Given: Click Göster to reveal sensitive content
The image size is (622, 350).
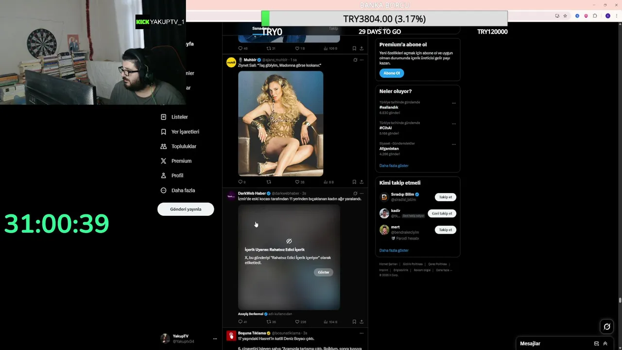Looking at the screenshot, I should [324, 272].
